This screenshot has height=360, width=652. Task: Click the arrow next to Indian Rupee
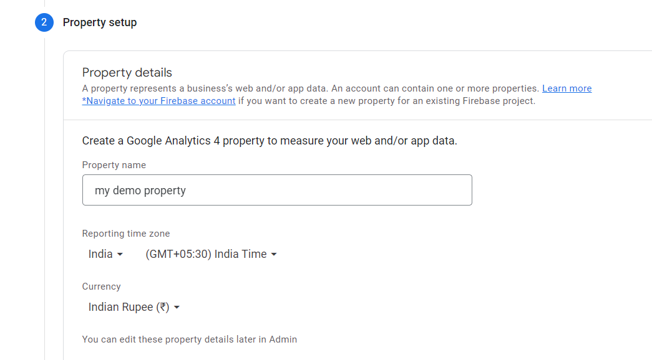(177, 308)
